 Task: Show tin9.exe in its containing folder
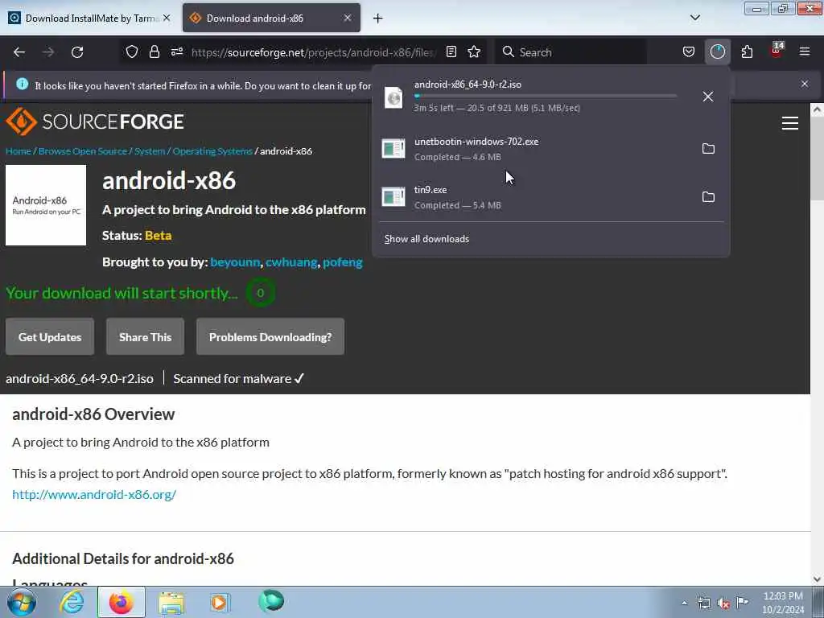[708, 197]
